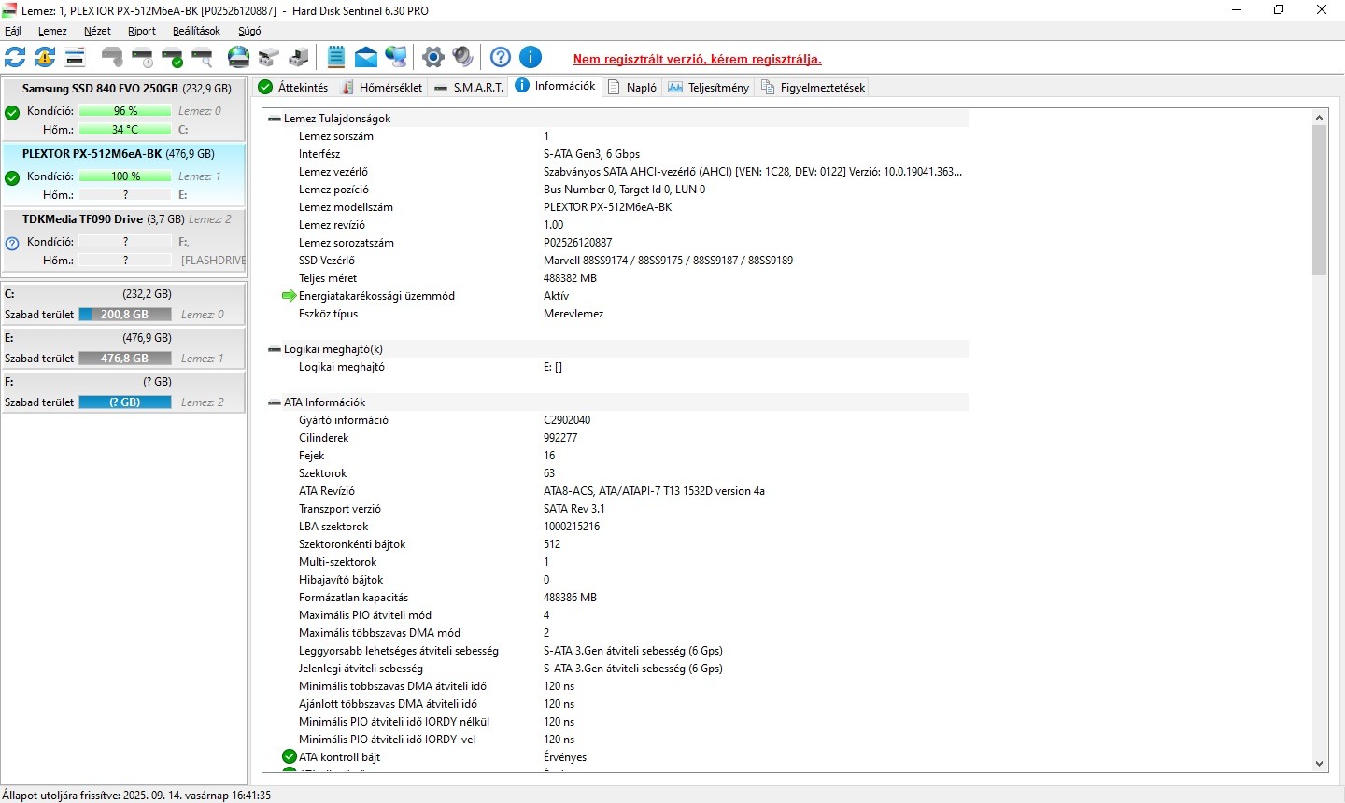Click the green arrow next to Energiatakarékossági üzemmód
This screenshot has height=803, width=1345.
coord(290,296)
